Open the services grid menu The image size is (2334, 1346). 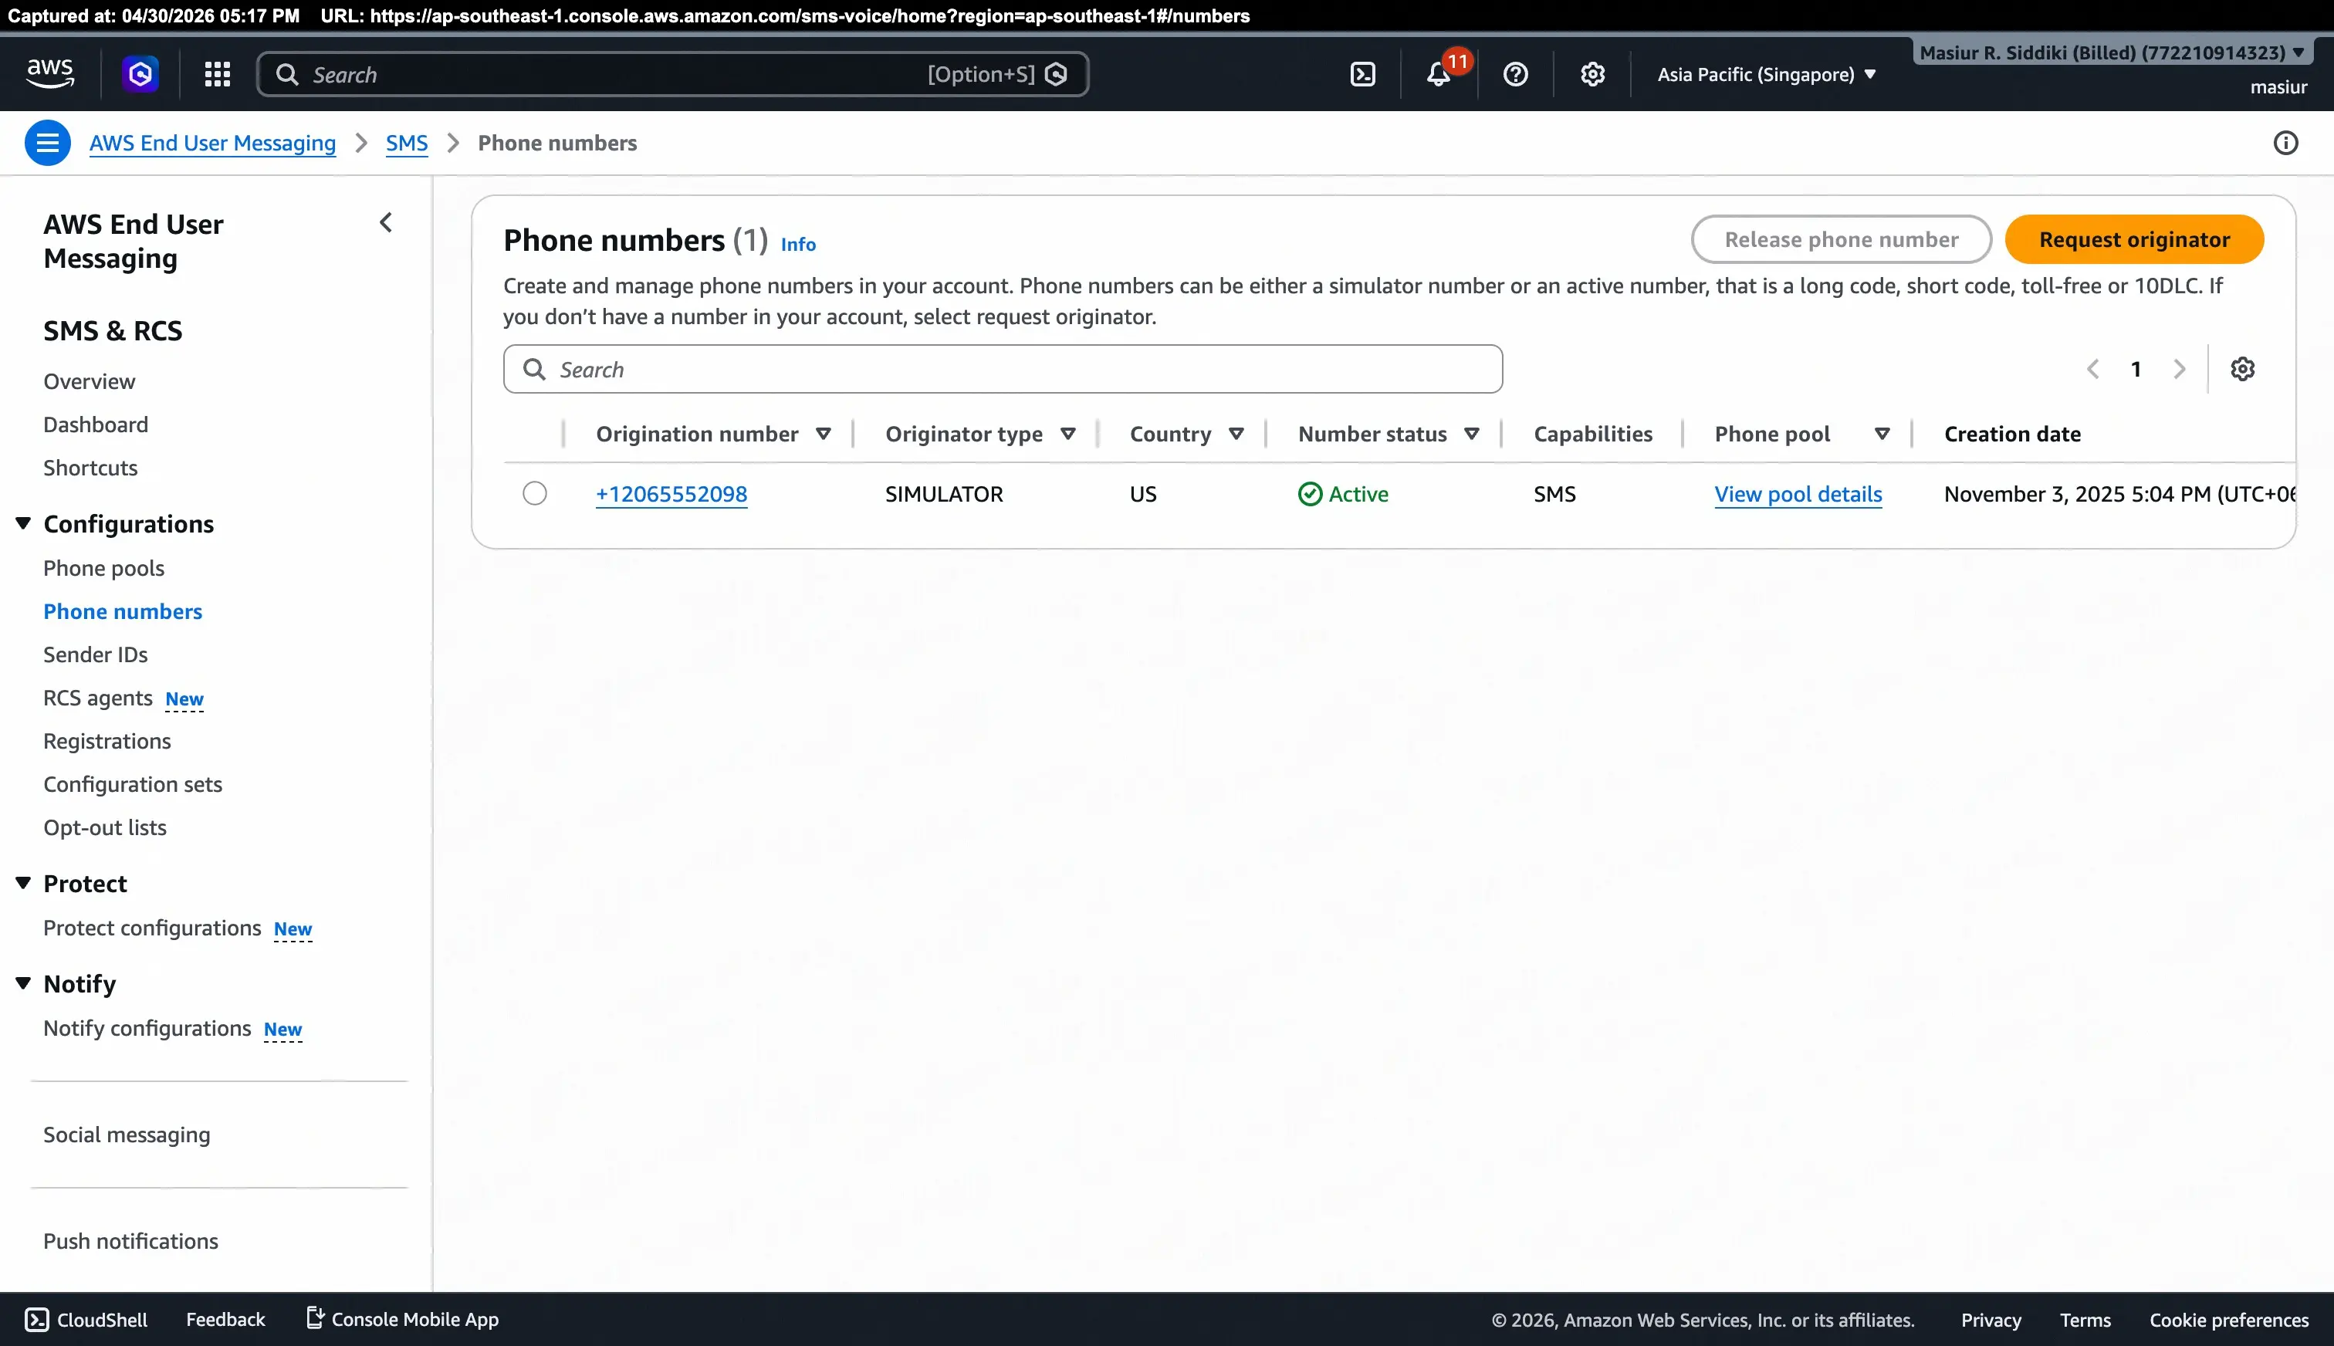click(217, 74)
